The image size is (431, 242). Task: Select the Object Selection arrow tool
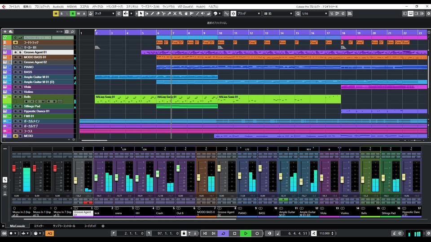tap(141, 13)
